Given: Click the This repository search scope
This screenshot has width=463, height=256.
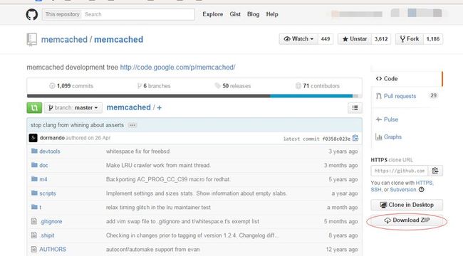Looking at the screenshot, I should point(62,14).
